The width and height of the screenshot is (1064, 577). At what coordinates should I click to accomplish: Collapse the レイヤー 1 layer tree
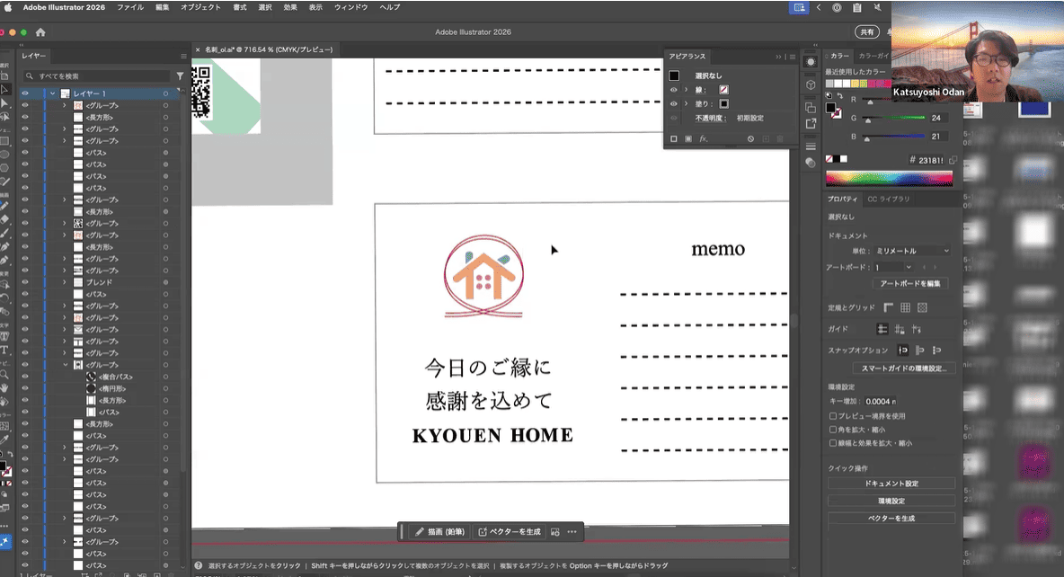tap(53, 93)
